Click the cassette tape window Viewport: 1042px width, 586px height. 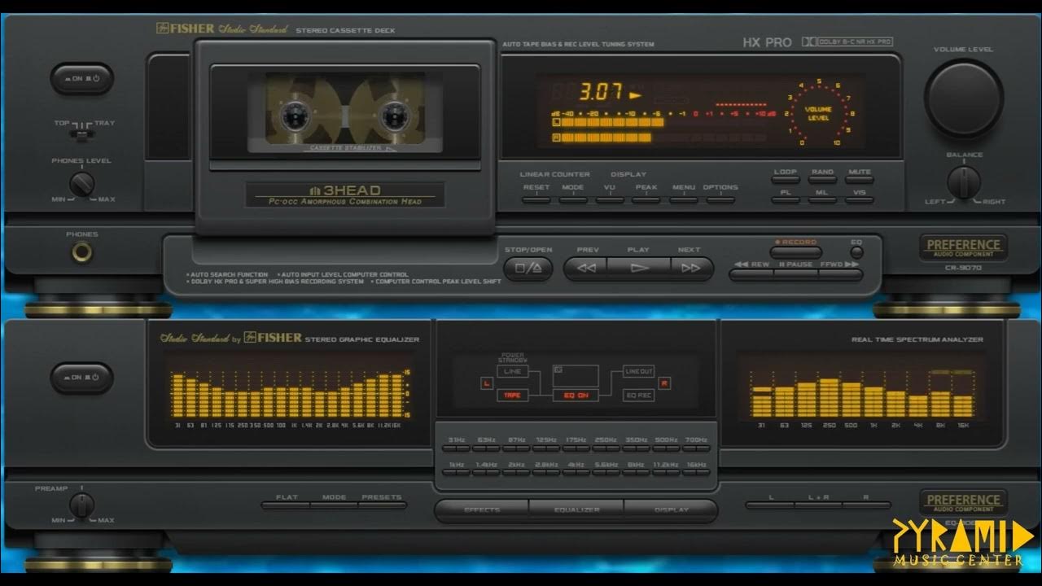345,112
